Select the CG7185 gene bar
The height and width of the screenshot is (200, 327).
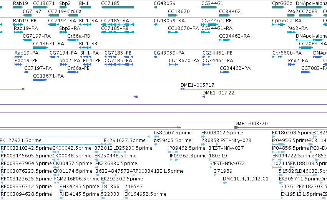point(118,7)
